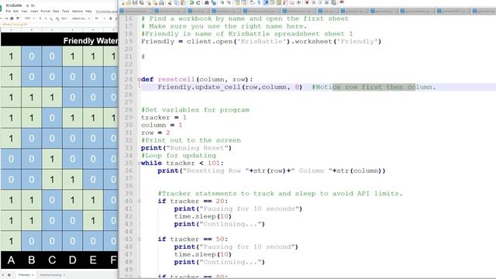Click the paste icon in editor toolbar
The height and width of the screenshot is (279, 496).
(183, 3)
